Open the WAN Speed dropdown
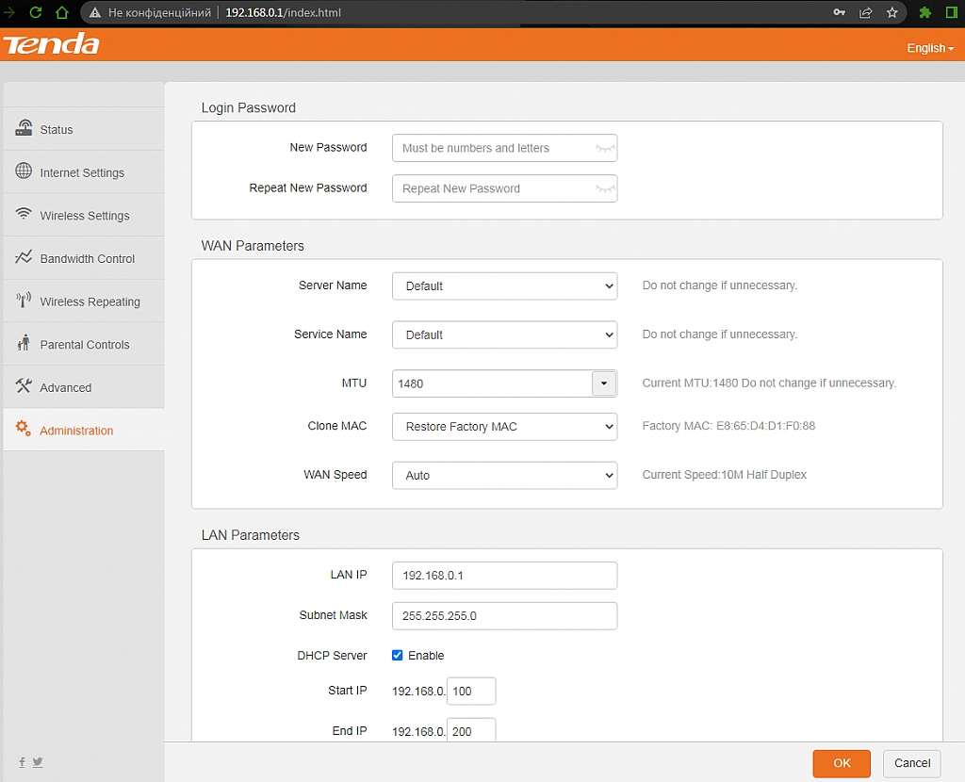965x782 pixels. [505, 475]
